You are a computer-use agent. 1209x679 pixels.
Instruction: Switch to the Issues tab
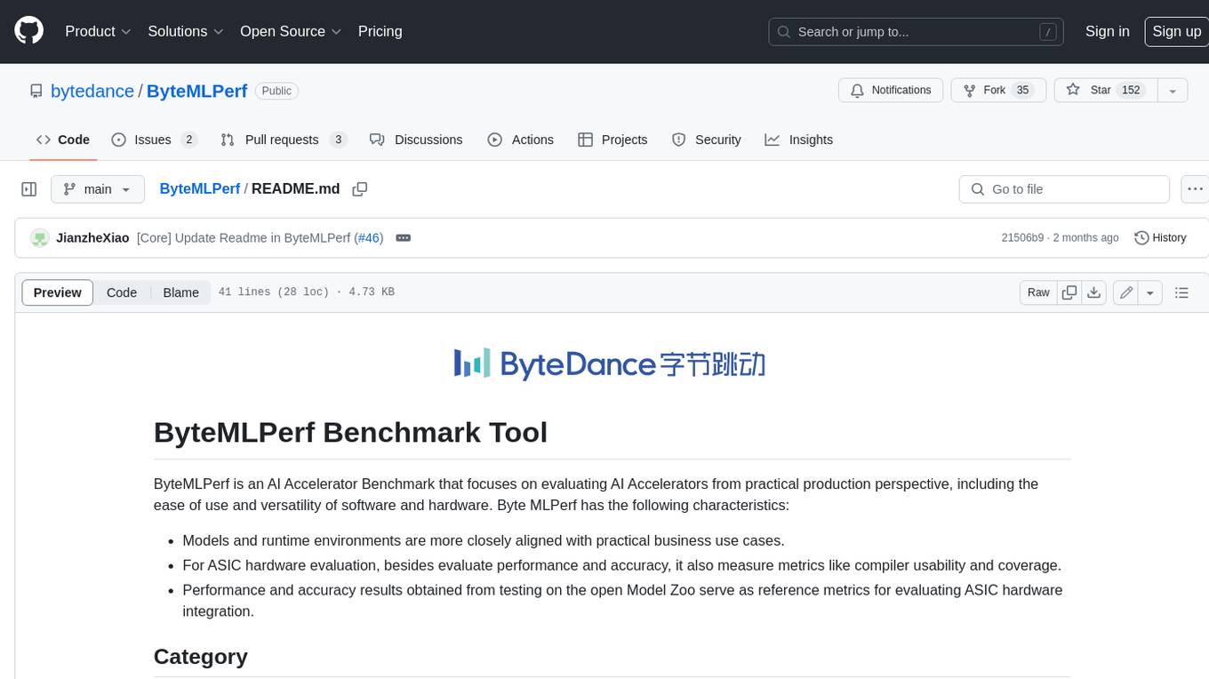point(154,140)
